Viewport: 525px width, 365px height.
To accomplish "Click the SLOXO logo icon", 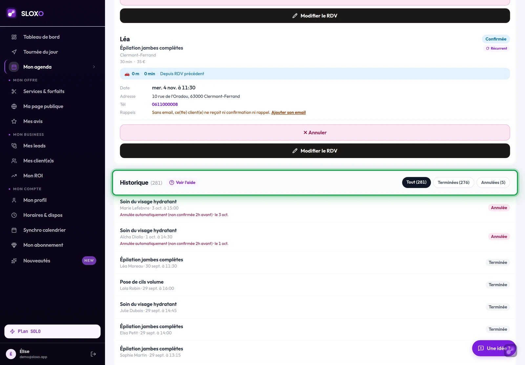I will point(11,13).
